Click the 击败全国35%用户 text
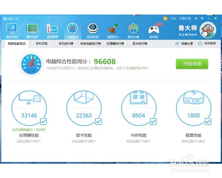The image size is (222, 178). click(x=193, y=141)
